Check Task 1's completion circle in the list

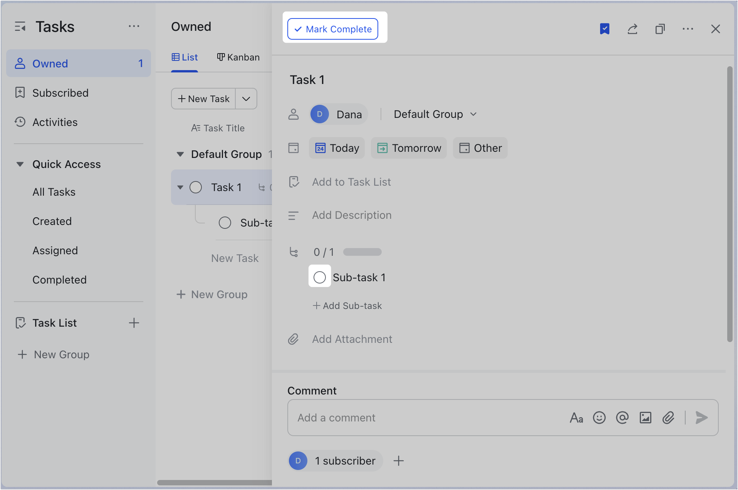(x=196, y=187)
